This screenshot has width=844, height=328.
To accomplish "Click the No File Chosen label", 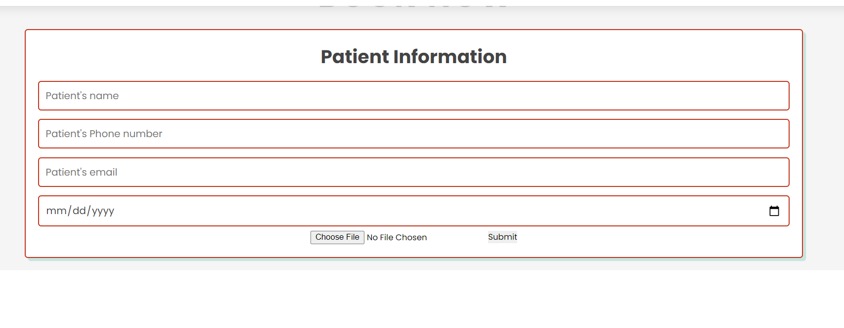I will coord(397,237).
